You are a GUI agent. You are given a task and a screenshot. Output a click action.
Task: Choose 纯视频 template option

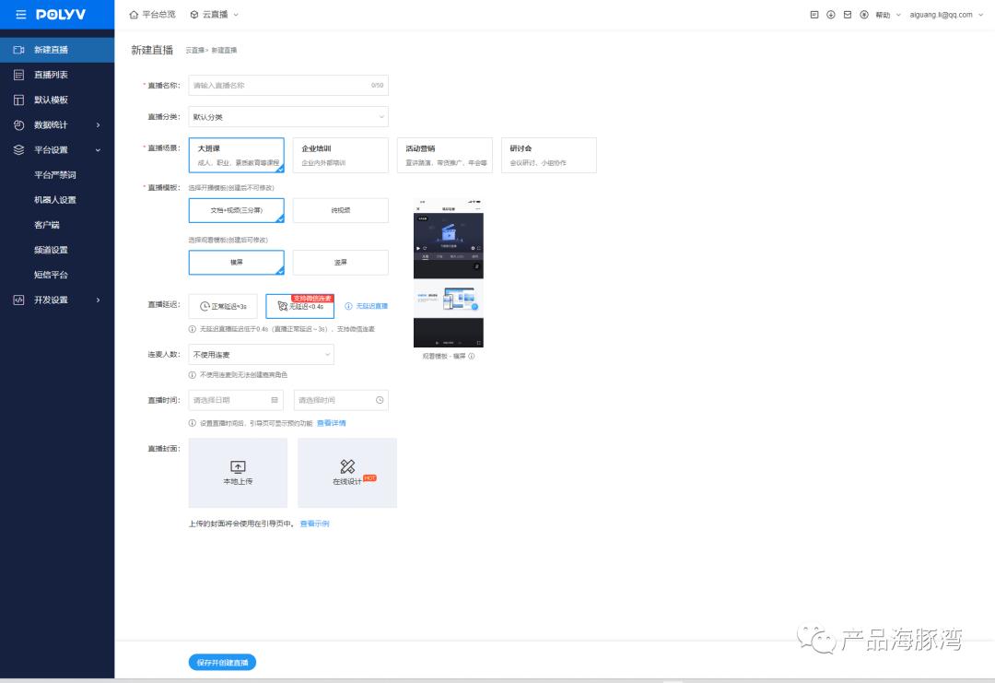tap(341, 210)
